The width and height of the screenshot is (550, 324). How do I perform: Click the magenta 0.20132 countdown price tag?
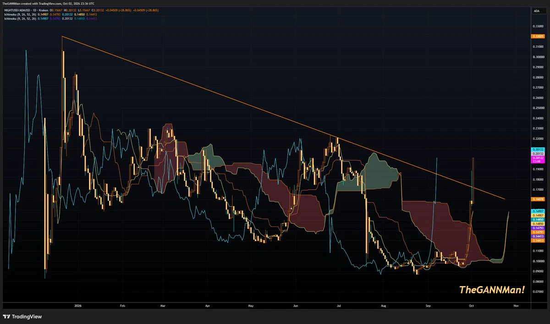(537, 159)
